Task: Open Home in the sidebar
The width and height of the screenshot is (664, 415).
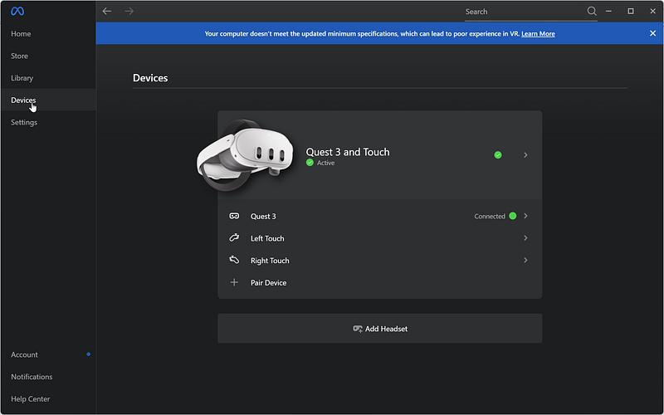Action: coord(48,34)
